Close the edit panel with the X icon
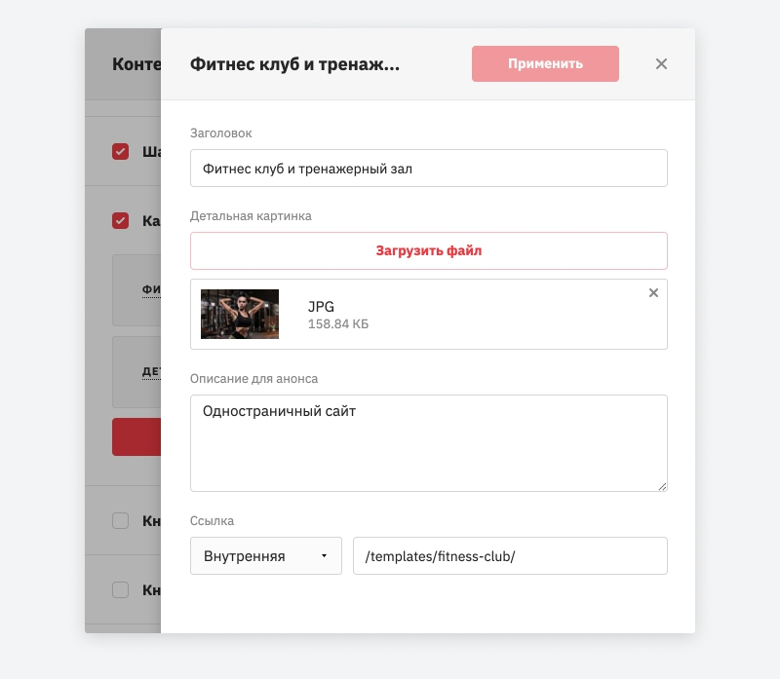This screenshot has width=780, height=679. click(x=661, y=64)
